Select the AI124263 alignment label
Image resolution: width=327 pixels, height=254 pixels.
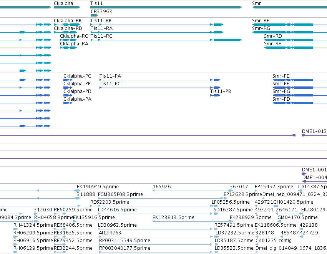pos(110,233)
